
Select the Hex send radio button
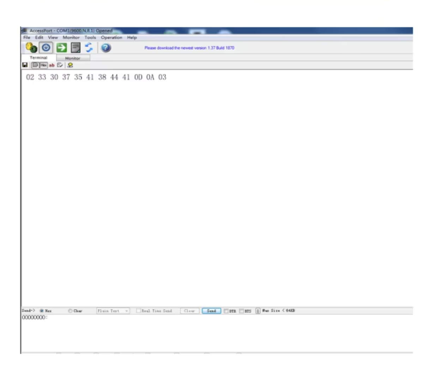pyautogui.click(x=42, y=311)
